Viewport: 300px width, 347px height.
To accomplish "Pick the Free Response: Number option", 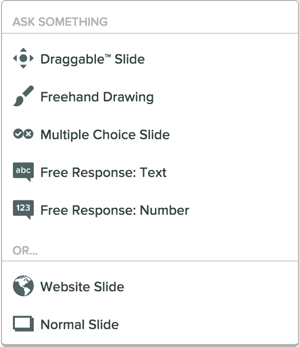I will click(115, 210).
